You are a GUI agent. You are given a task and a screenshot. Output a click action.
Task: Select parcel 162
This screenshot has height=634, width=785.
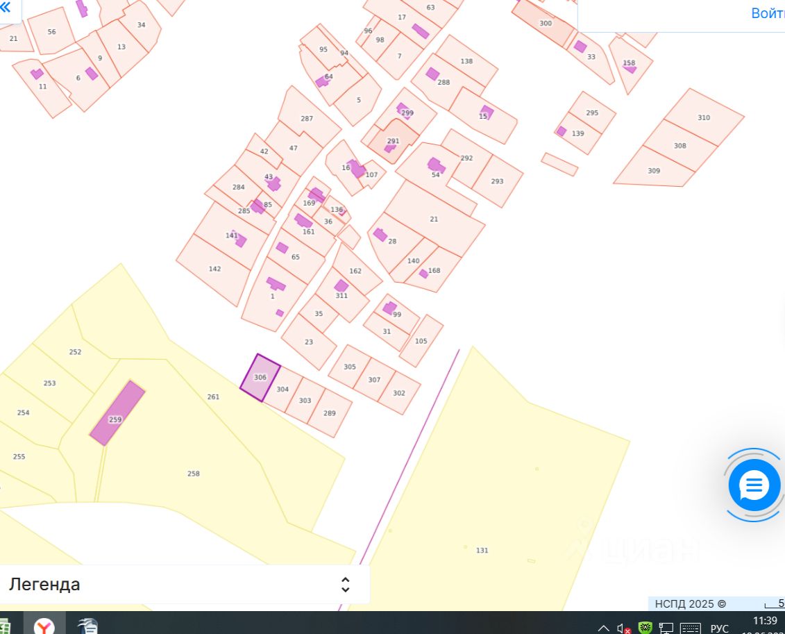click(355, 271)
